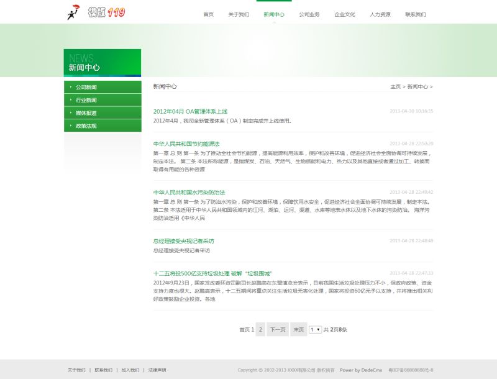Screen dimensions: 497x379
Task: Select the 新闻中心 menu item
Action: [274, 14]
